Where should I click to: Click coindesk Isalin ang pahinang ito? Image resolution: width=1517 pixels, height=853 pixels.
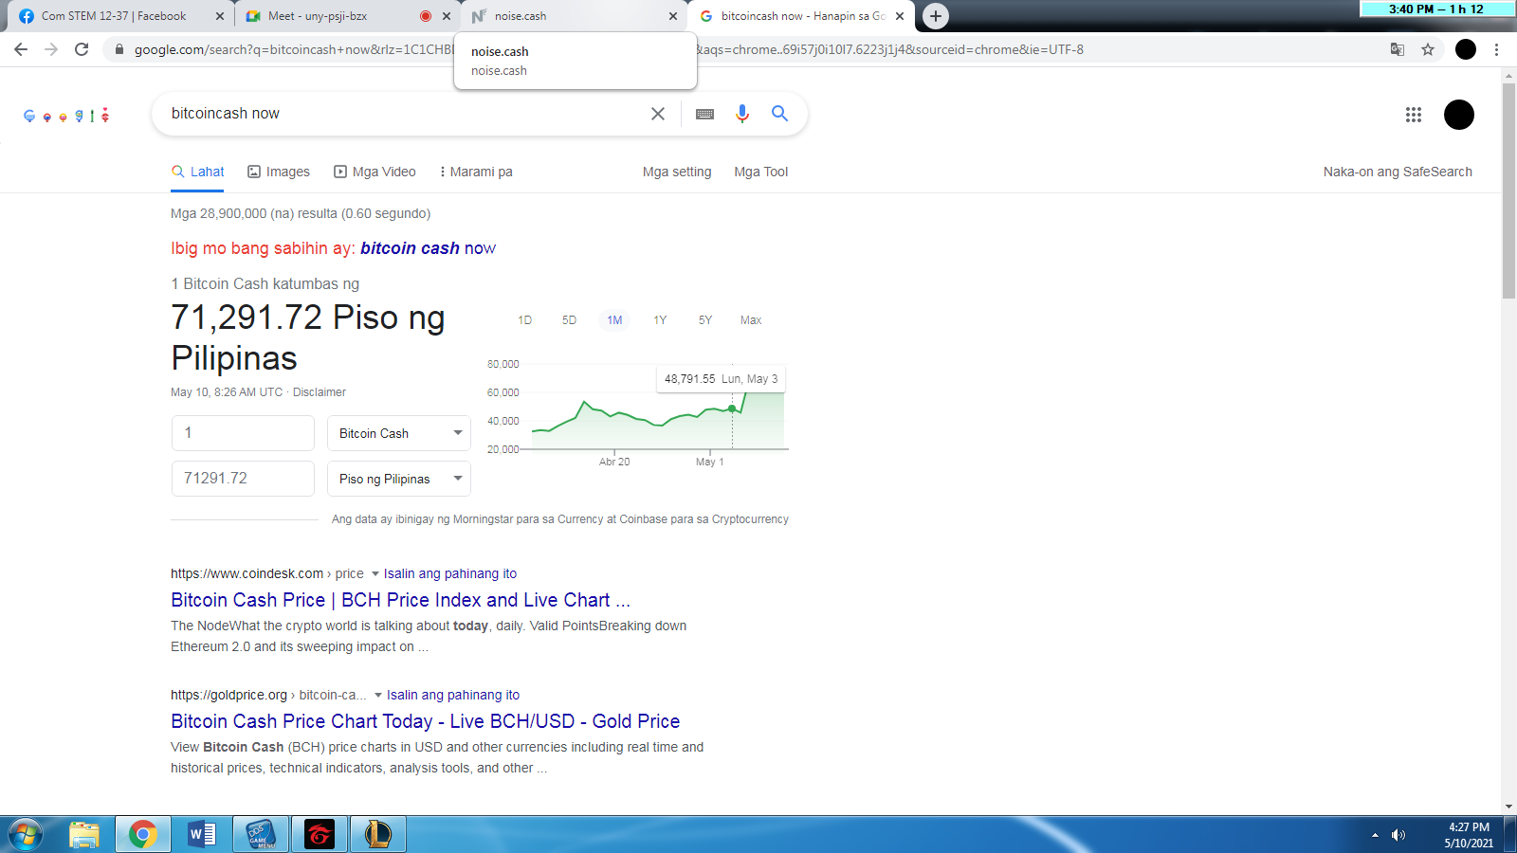450,573
